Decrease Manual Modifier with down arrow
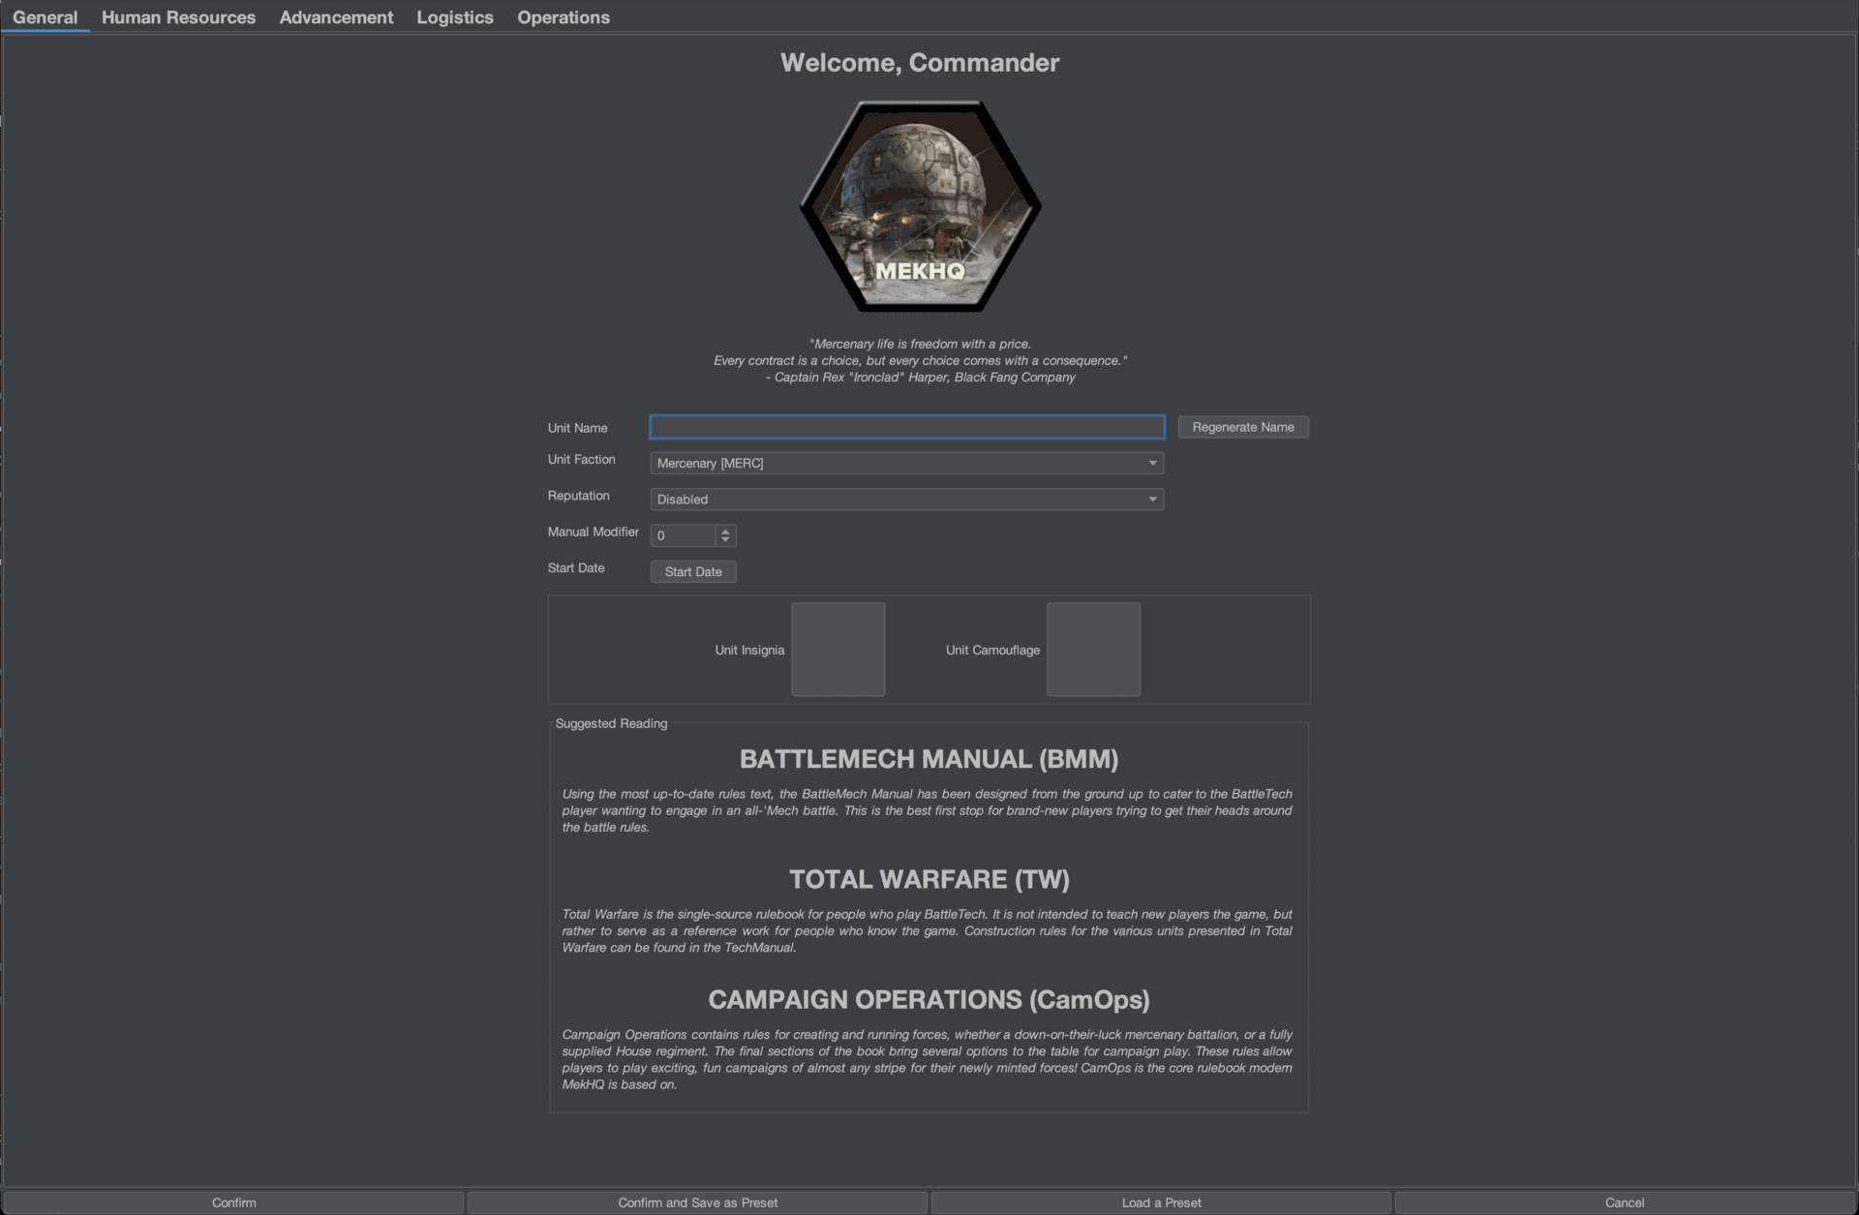The image size is (1859, 1215). click(x=726, y=540)
